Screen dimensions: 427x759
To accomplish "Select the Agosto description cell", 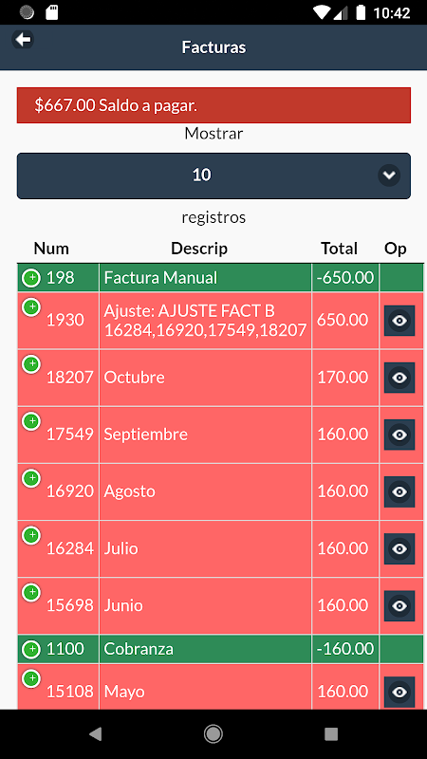I will (x=205, y=491).
